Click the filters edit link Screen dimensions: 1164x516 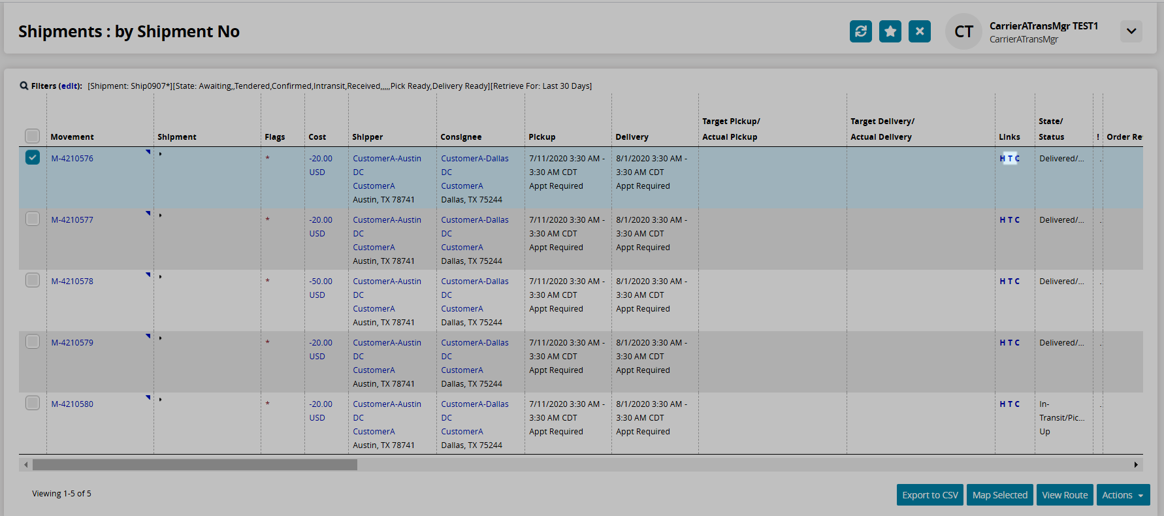pos(69,86)
